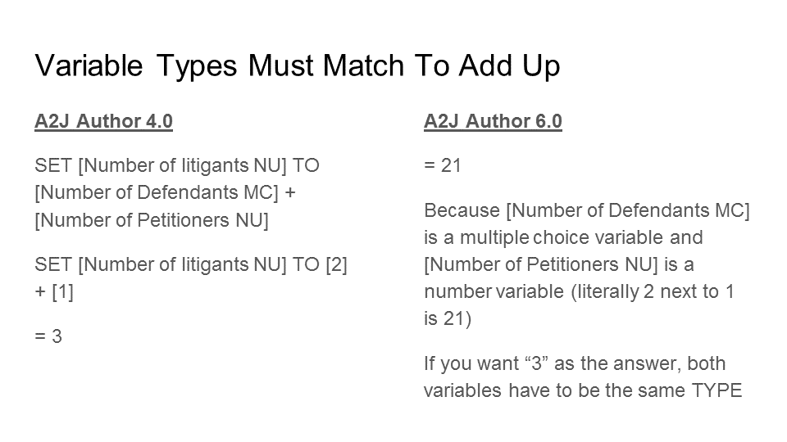Click the first "SET [Number of litigants NU] TO" line
Viewport: 787px width, 442px height.
click(177, 165)
